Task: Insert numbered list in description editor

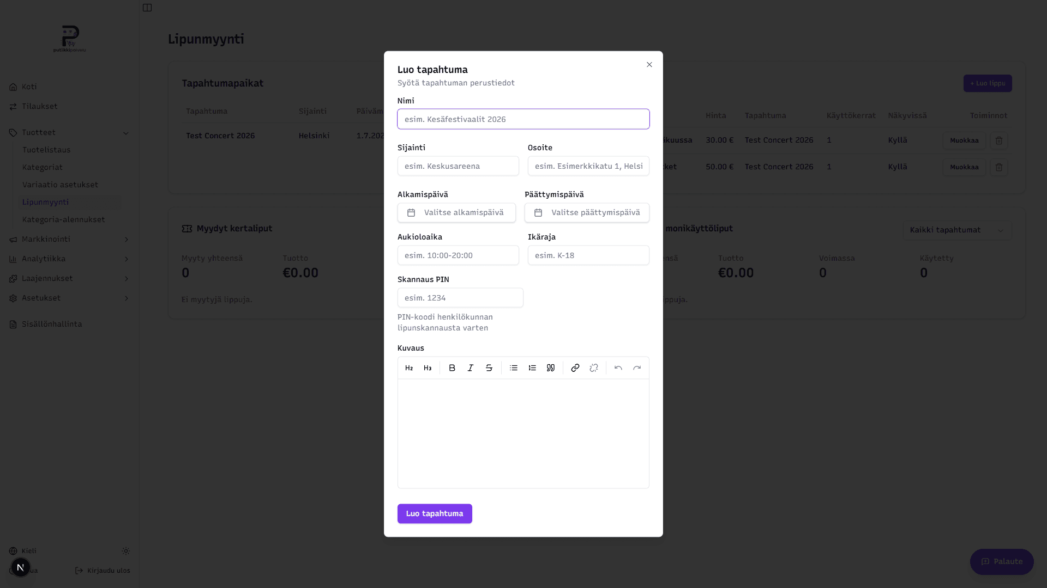Action: [x=532, y=368]
